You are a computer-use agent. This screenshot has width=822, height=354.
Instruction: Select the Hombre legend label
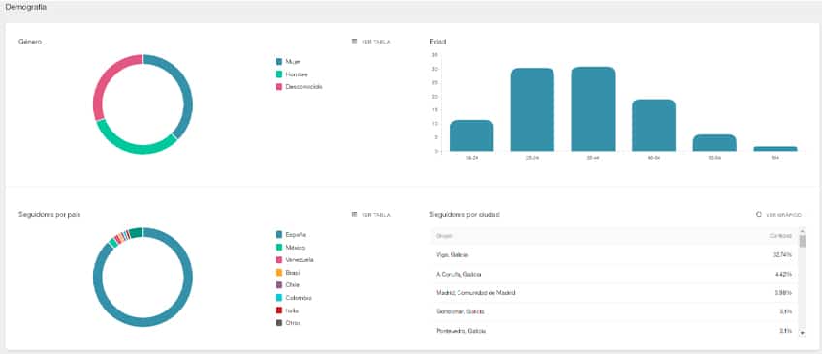(297, 74)
